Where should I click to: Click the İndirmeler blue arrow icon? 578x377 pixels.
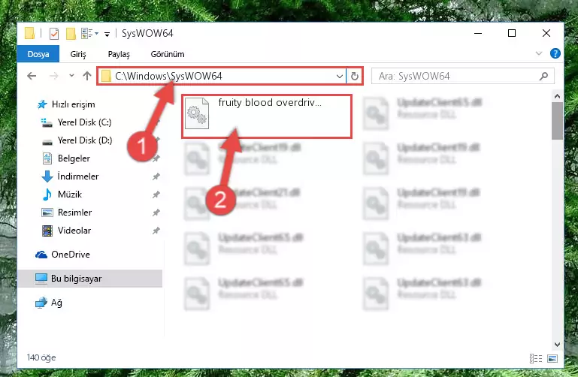coord(47,176)
